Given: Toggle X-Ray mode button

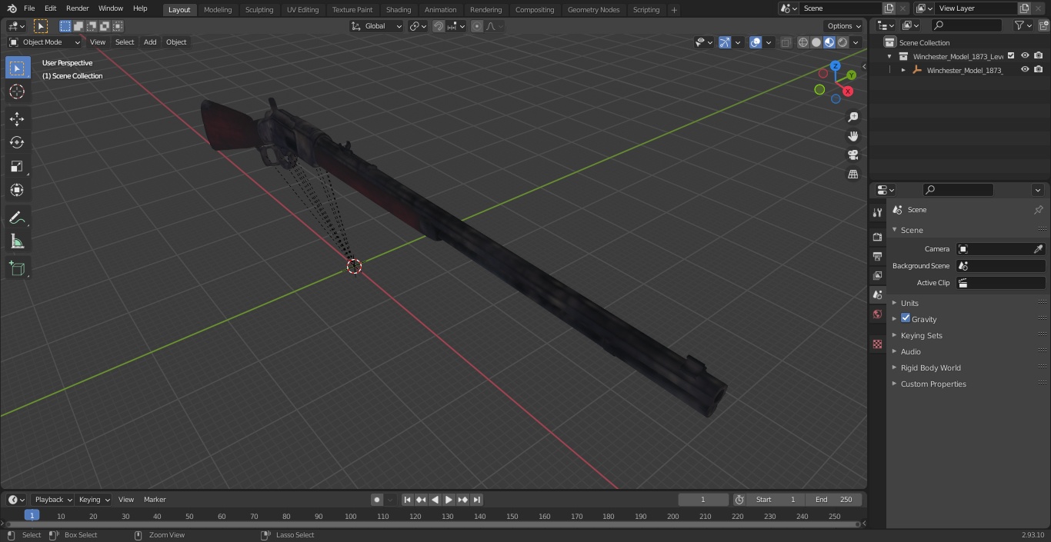Looking at the screenshot, I should point(786,42).
